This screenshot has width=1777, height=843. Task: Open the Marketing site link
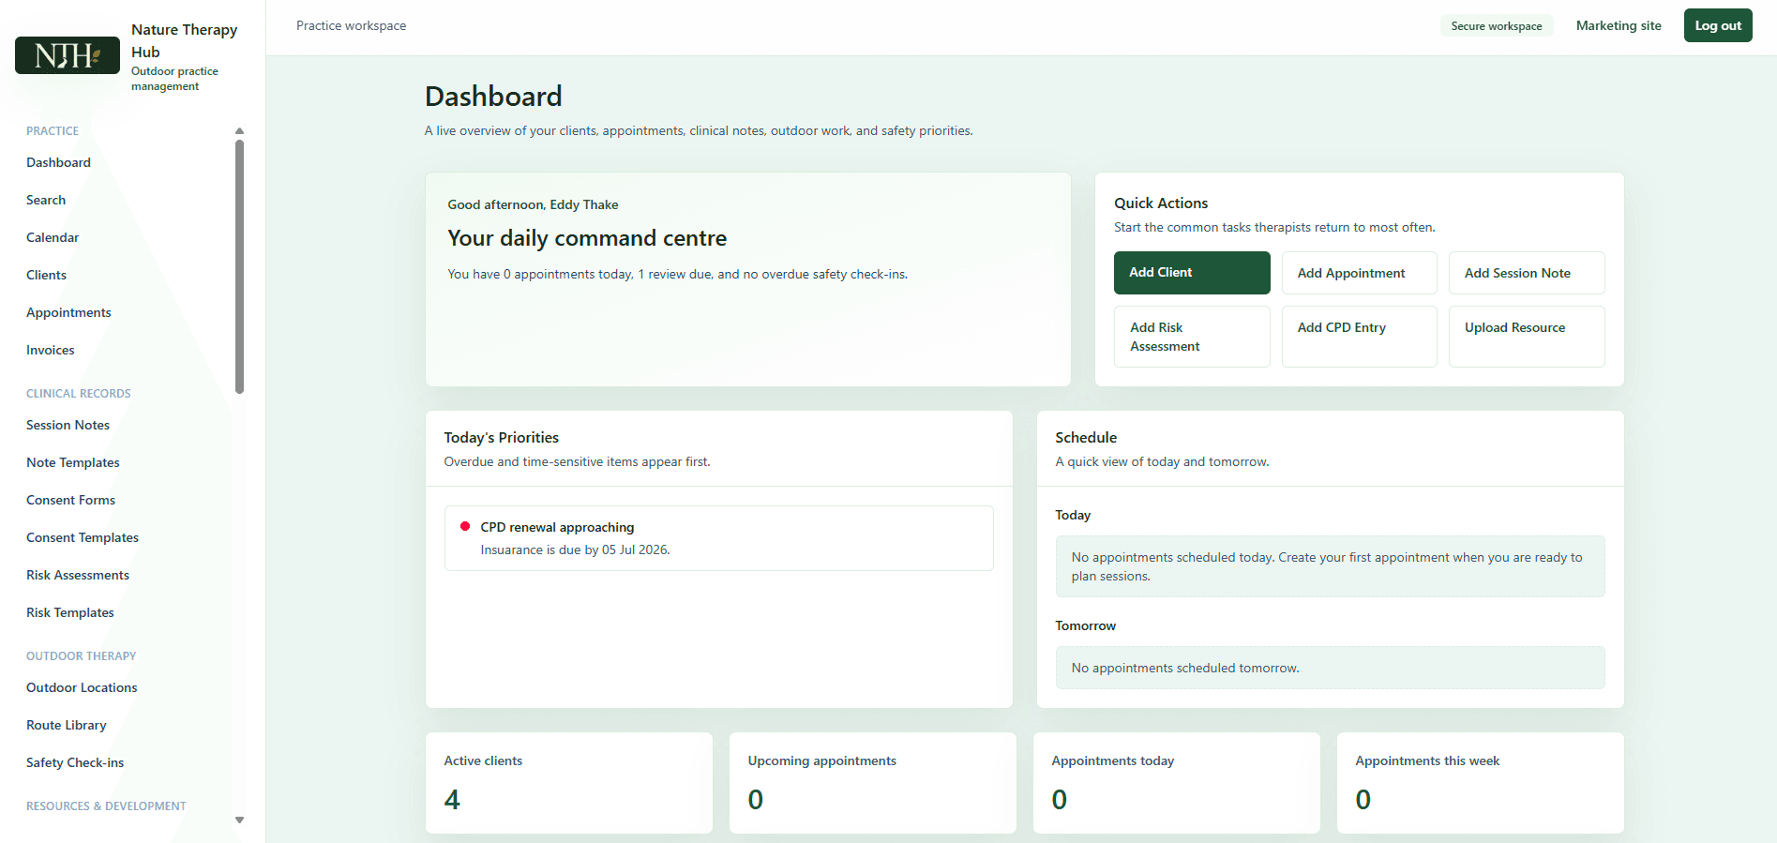[1619, 25]
